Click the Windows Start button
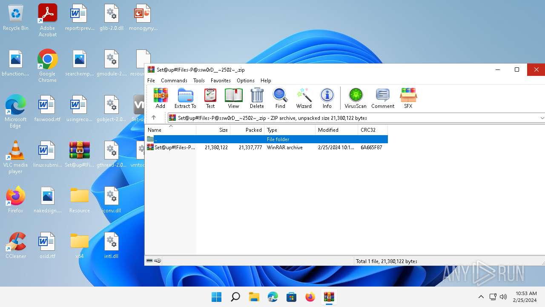This screenshot has height=307, width=545. coord(216,297)
